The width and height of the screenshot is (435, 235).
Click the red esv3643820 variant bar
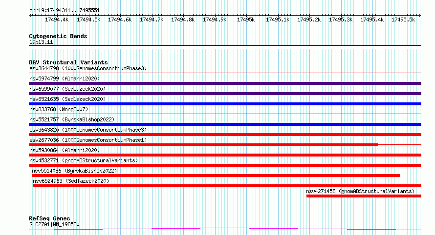225,135
